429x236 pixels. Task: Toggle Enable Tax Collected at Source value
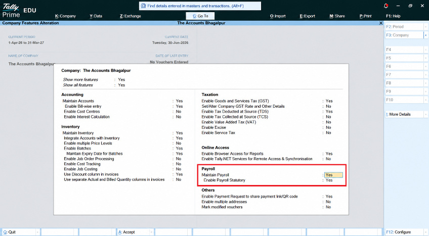tap(328, 117)
